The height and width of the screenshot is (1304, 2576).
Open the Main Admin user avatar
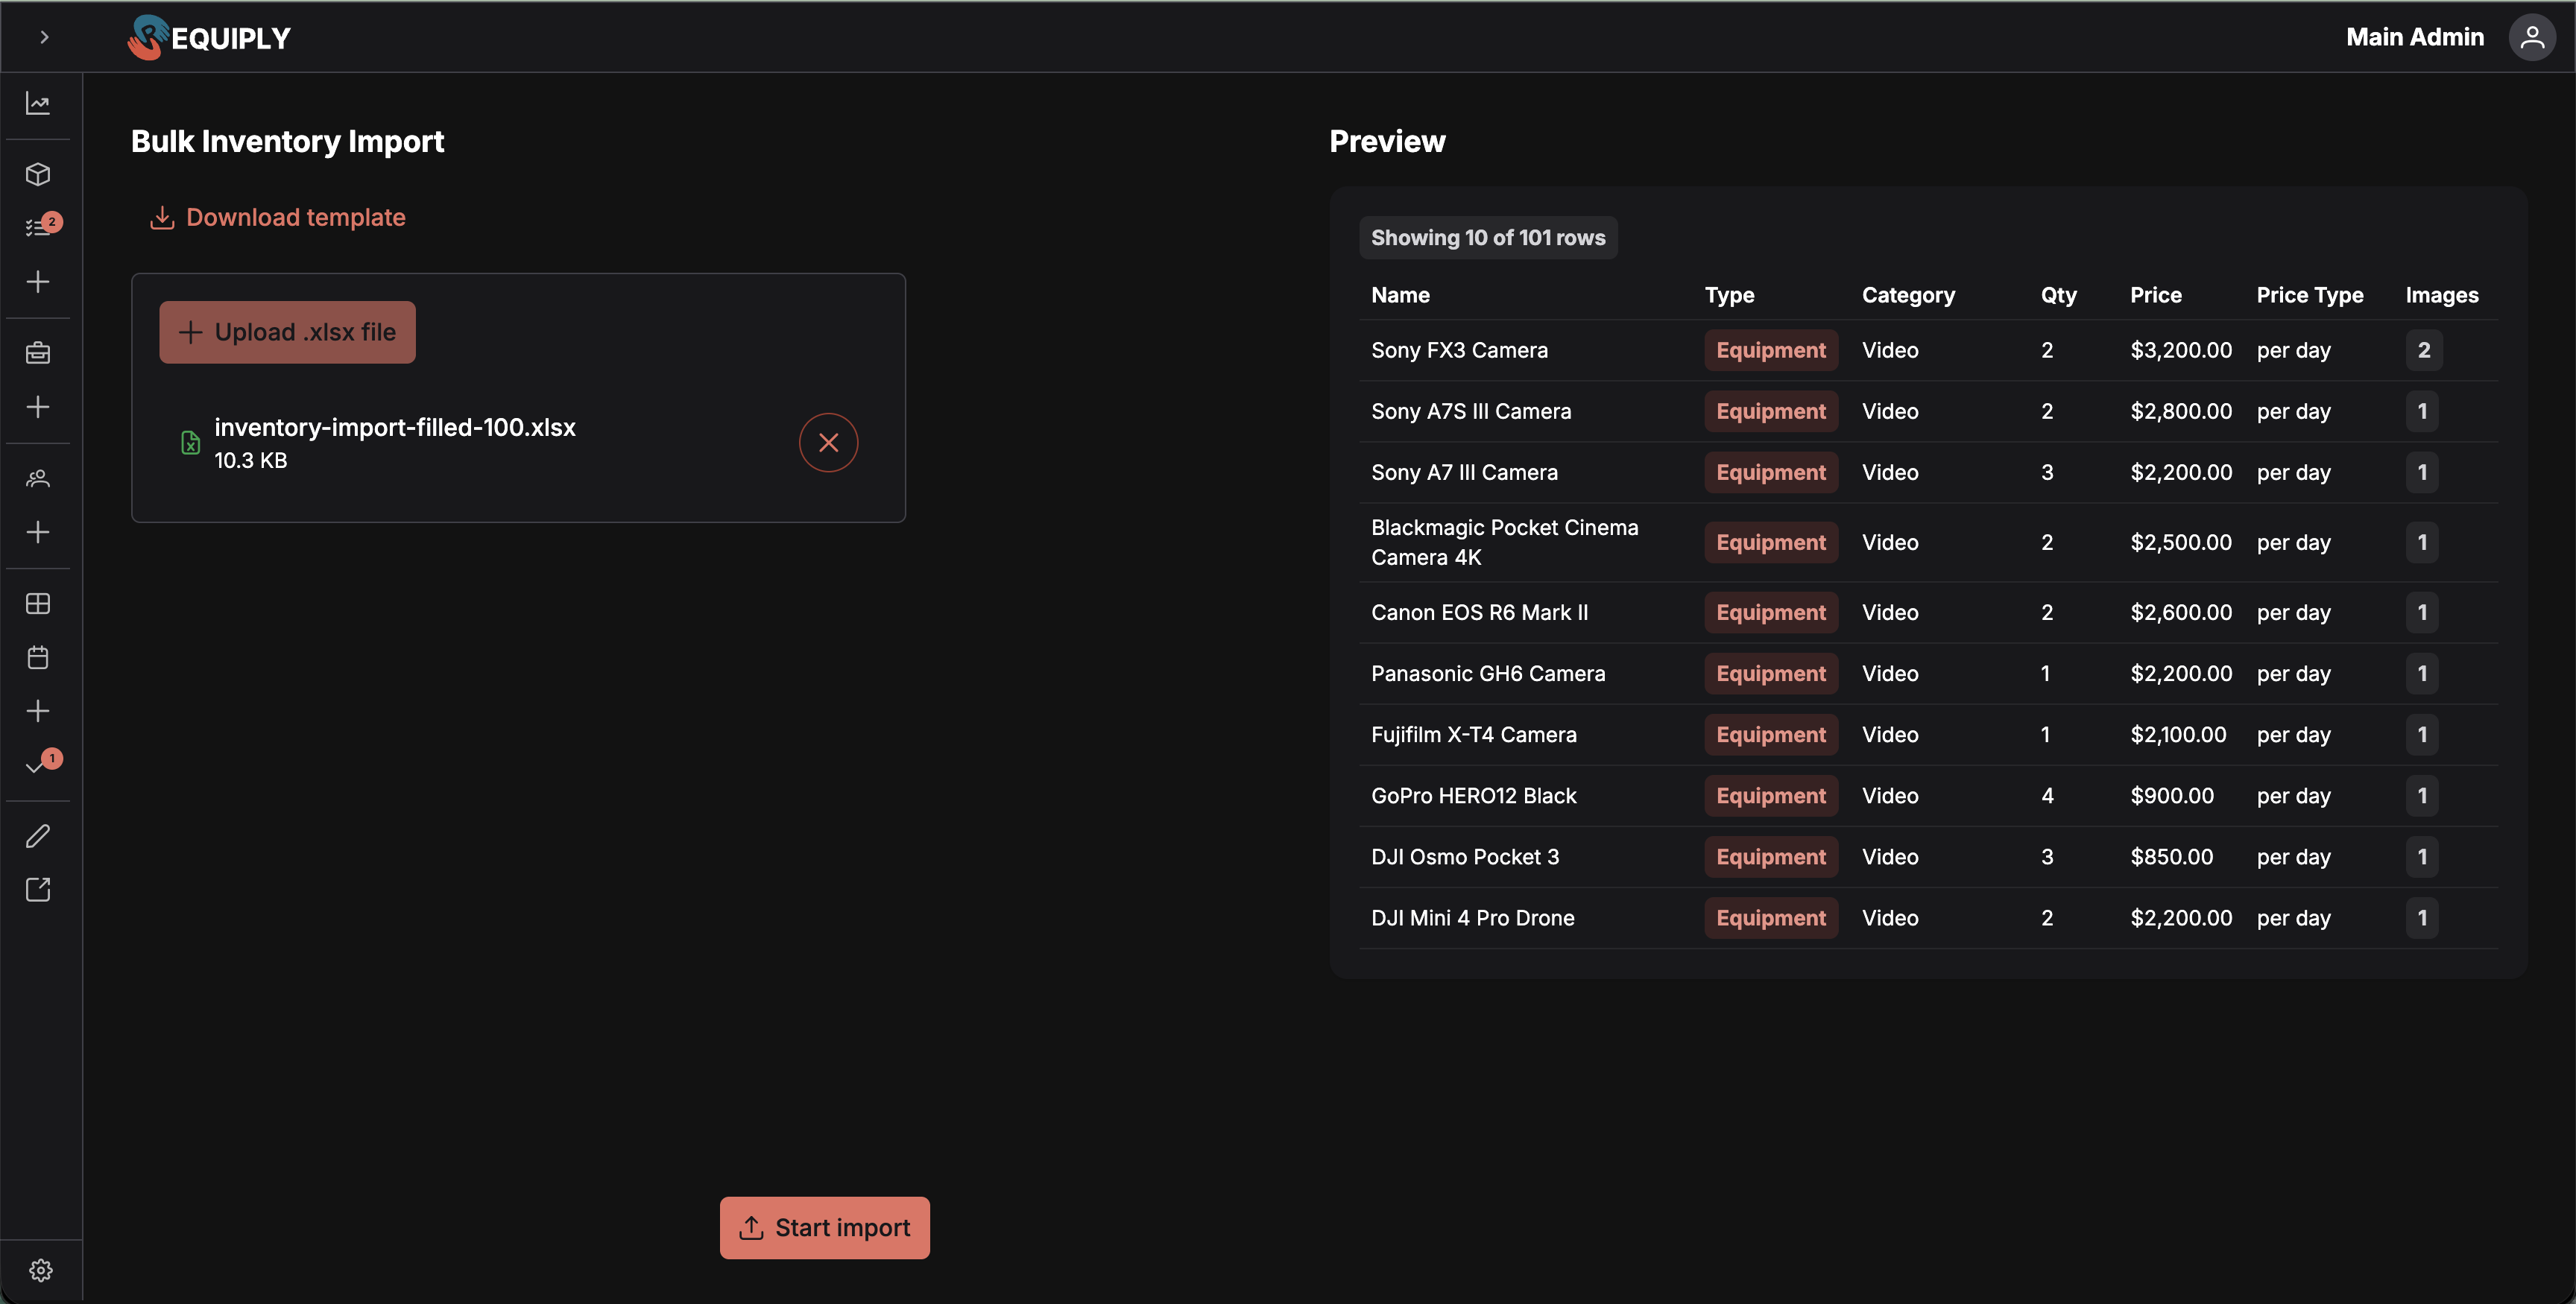(x=2532, y=37)
